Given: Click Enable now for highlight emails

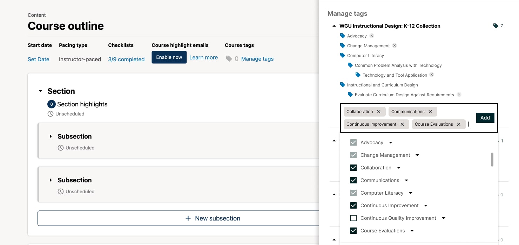Looking at the screenshot, I should pos(169,57).
